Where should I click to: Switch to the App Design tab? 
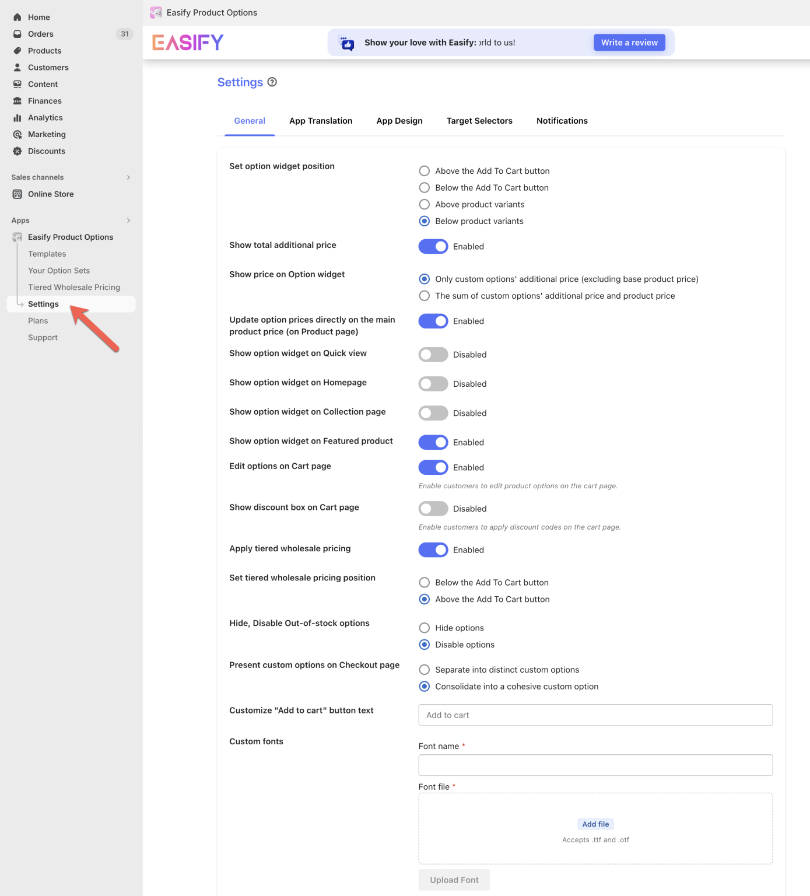[x=399, y=121]
